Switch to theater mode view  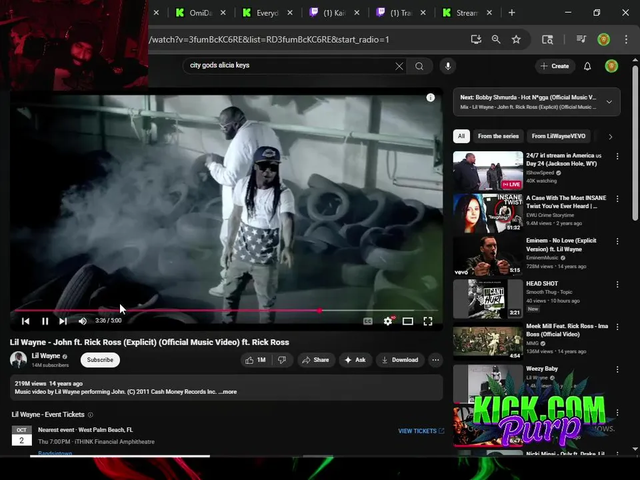point(408,321)
